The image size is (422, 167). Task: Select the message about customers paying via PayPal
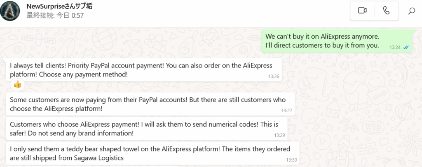pyautogui.click(x=150, y=104)
